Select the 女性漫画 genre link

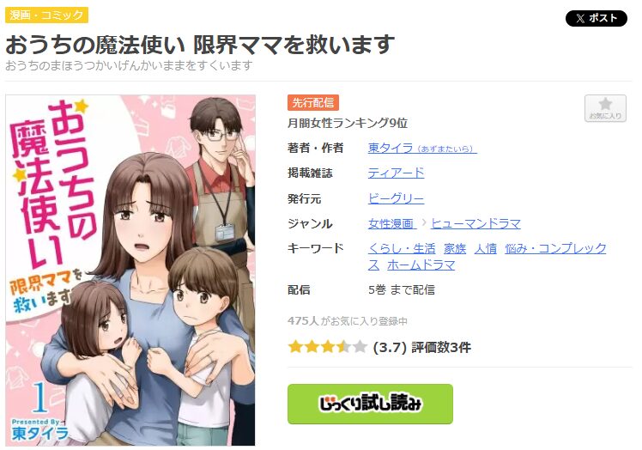pyautogui.click(x=391, y=224)
